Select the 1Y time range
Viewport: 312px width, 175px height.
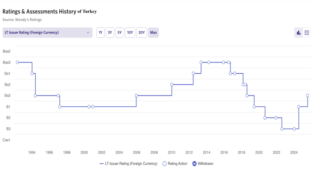pos(100,33)
